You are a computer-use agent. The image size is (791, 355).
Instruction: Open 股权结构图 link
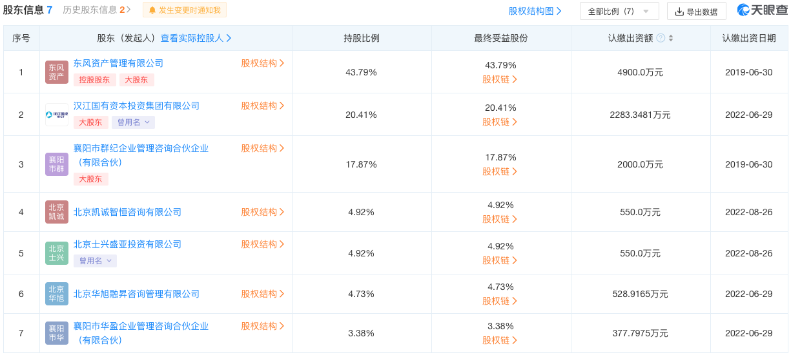click(535, 11)
